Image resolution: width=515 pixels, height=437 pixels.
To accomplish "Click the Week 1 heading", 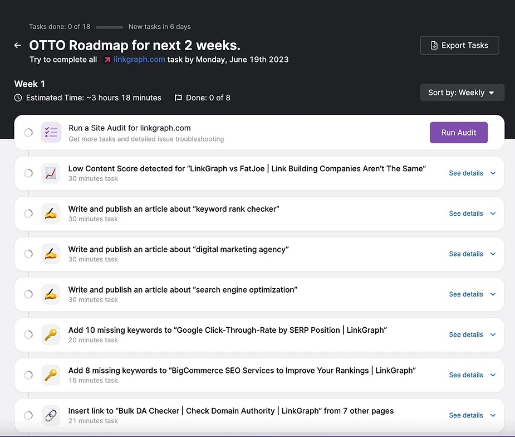I will (30, 84).
